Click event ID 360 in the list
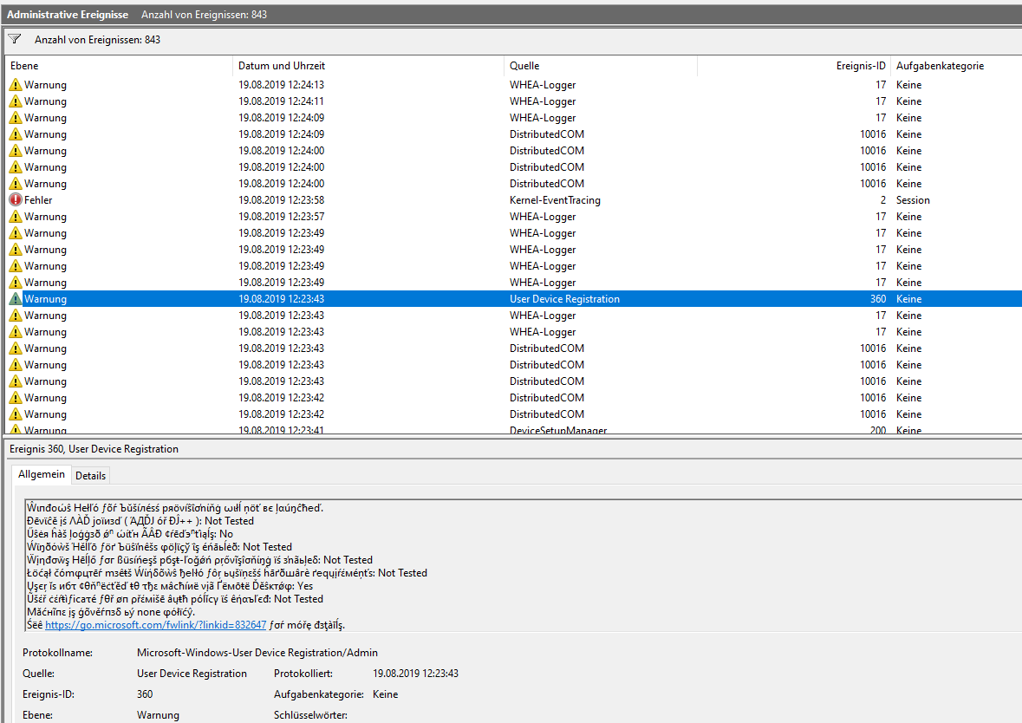1022x723 pixels. point(878,298)
